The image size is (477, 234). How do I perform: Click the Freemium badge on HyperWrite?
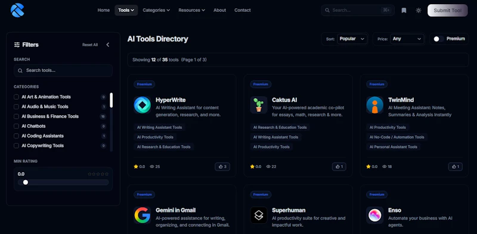click(x=144, y=84)
